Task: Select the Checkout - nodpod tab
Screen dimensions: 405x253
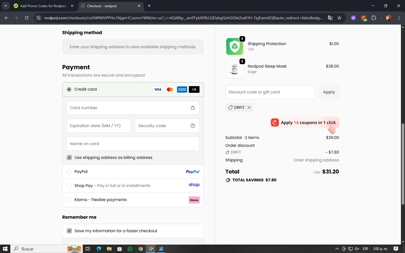Action: tap(111, 6)
